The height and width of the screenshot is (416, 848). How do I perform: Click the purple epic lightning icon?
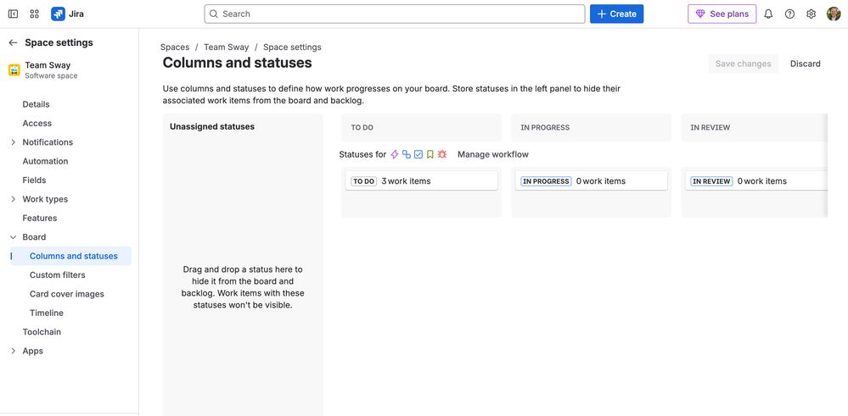pos(395,154)
